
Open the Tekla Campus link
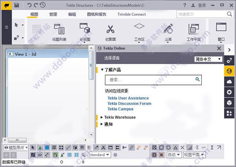point(120,109)
